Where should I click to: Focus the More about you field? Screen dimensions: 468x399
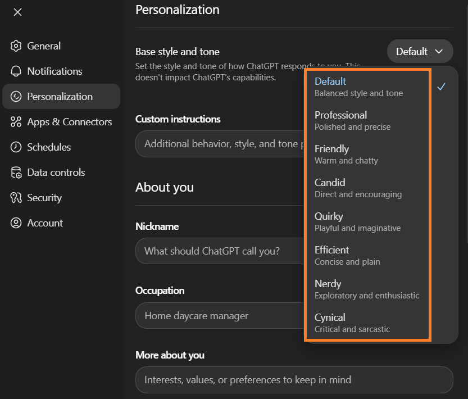[294, 380]
